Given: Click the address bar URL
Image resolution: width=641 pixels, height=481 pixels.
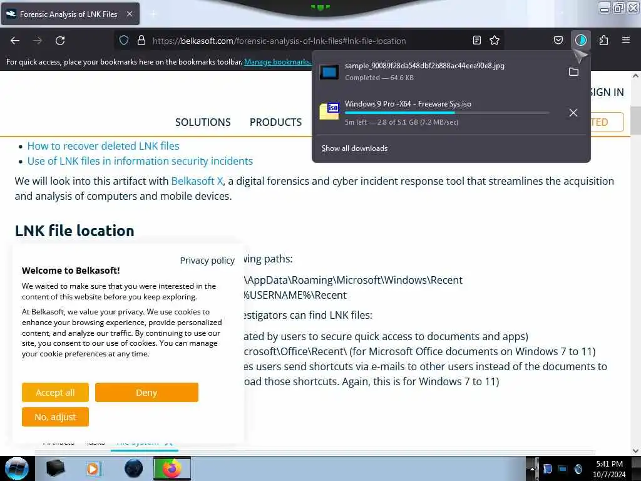Looking at the screenshot, I should click(x=279, y=41).
